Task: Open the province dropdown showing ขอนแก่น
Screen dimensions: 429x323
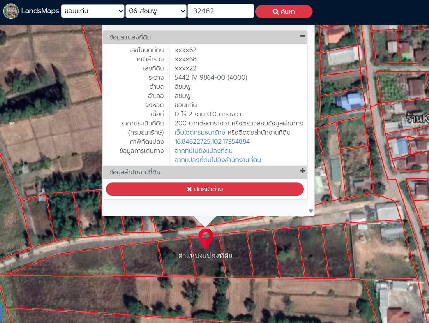Action: click(93, 11)
